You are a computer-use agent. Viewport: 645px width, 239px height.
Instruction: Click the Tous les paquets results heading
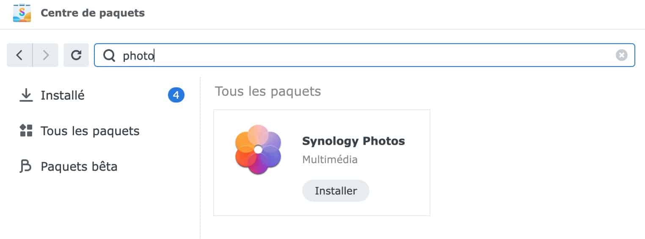point(268,91)
